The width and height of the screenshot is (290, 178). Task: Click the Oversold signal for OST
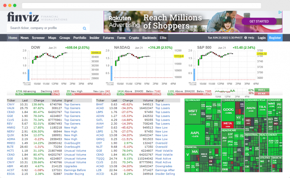pos(161,143)
